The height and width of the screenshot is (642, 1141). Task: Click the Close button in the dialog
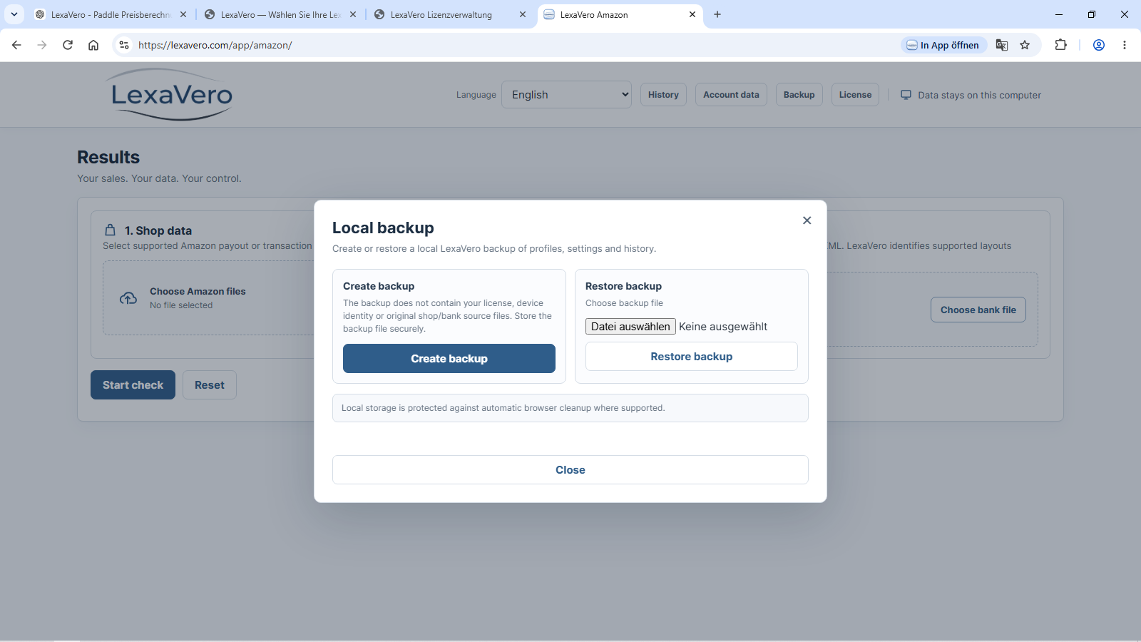(x=570, y=470)
